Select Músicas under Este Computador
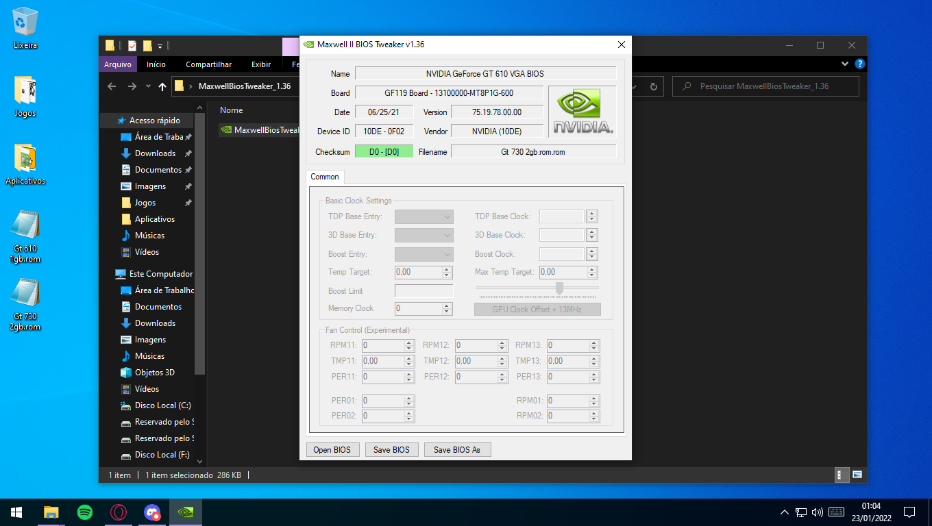 tap(149, 356)
